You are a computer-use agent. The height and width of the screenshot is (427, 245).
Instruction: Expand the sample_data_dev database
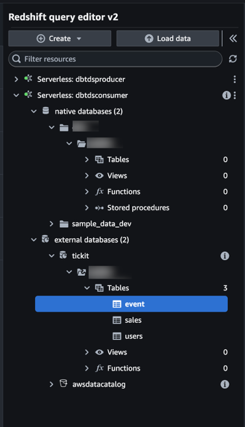pyautogui.click(x=52, y=224)
